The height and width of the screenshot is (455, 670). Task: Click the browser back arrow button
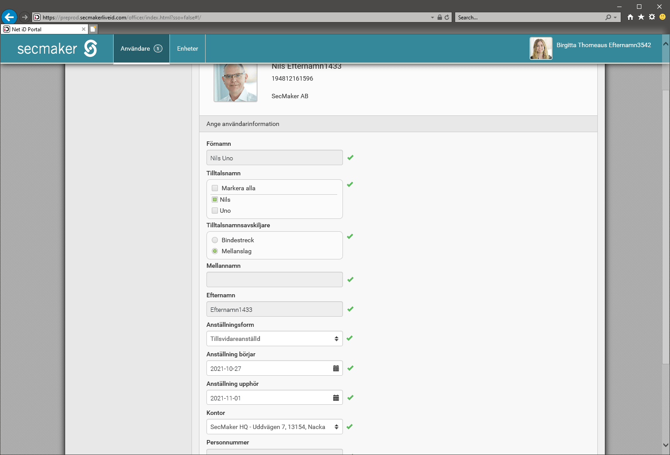coord(9,17)
